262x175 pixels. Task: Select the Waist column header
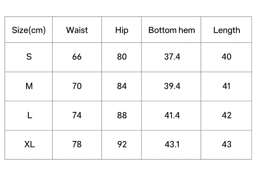pos(77,30)
